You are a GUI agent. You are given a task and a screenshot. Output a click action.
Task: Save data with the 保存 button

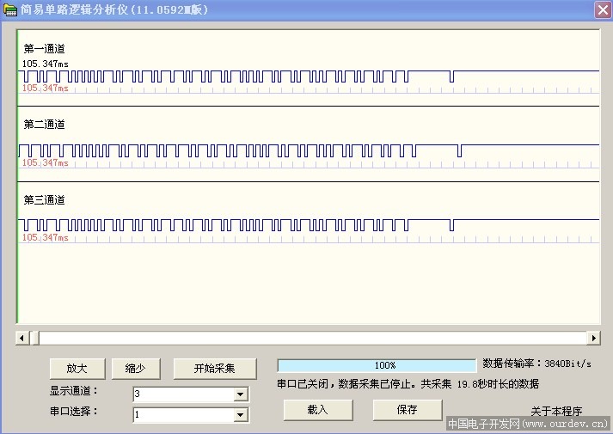(x=408, y=410)
